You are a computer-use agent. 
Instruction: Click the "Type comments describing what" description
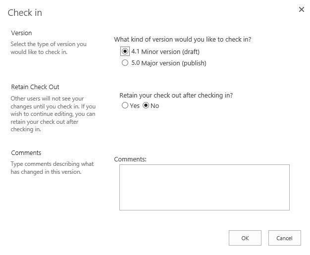coord(52,168)
